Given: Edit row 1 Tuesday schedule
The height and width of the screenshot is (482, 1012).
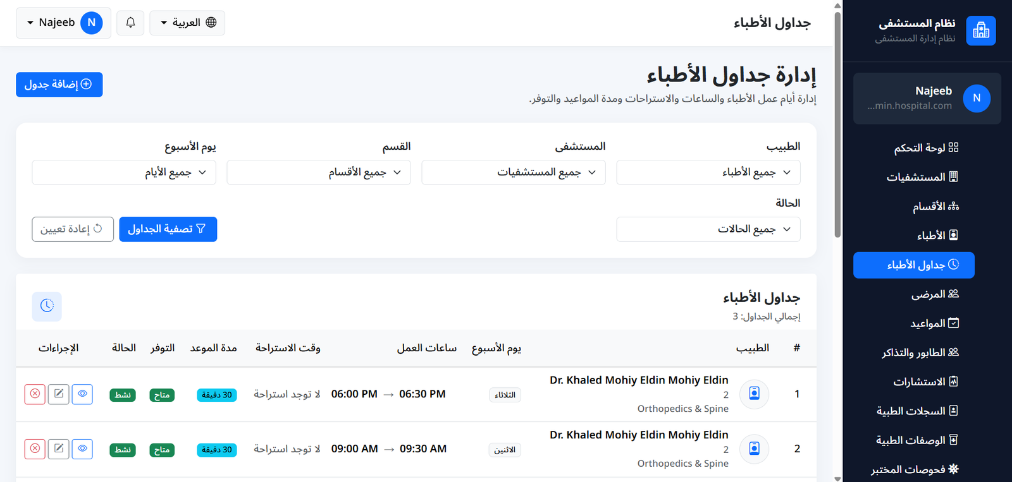Looking at the screenshot, I should click(x=59, y=394).
